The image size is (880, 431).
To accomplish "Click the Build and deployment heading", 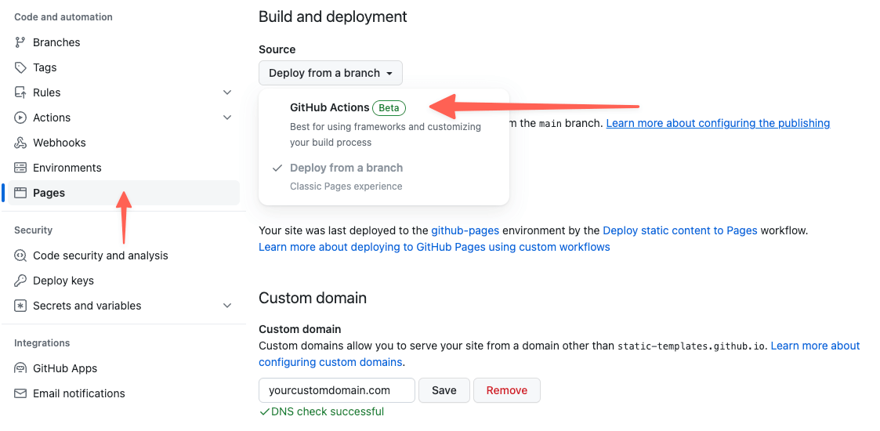I will [333, 16].
